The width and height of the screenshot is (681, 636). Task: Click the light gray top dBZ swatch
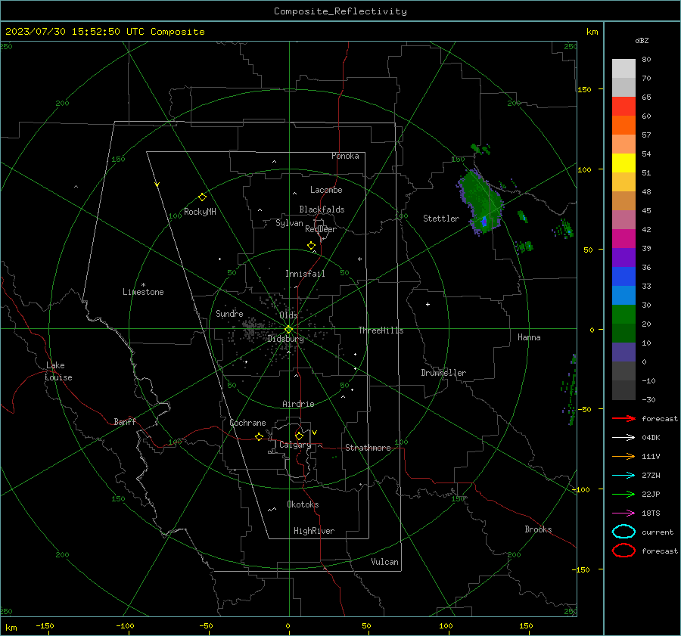pyautogui.click(x=623, y=68)
